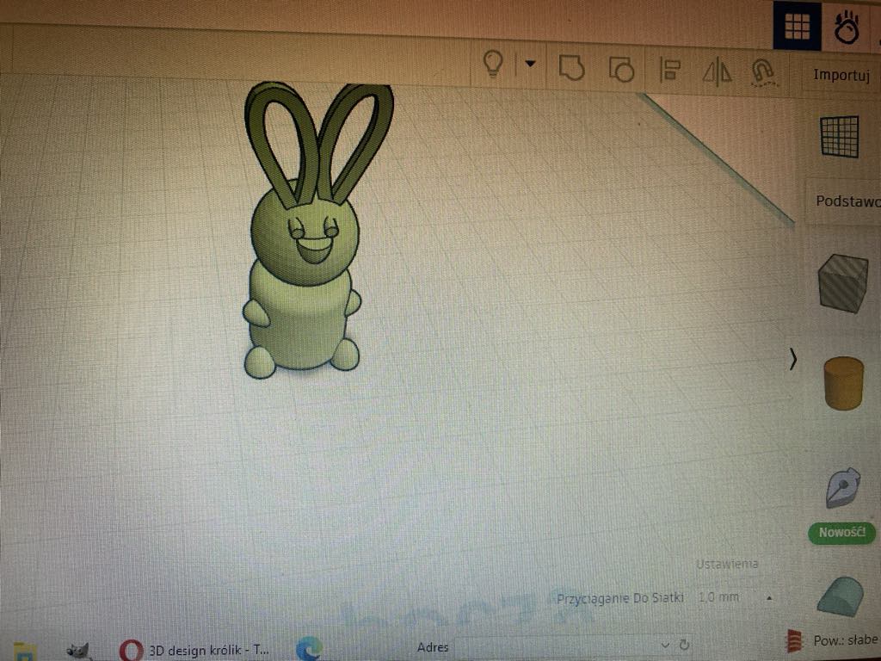This screenshot has height=661, width=881.
Task: Open the 'Pow.: słabe' taskbar indicator
Action: tap(832, 640)
